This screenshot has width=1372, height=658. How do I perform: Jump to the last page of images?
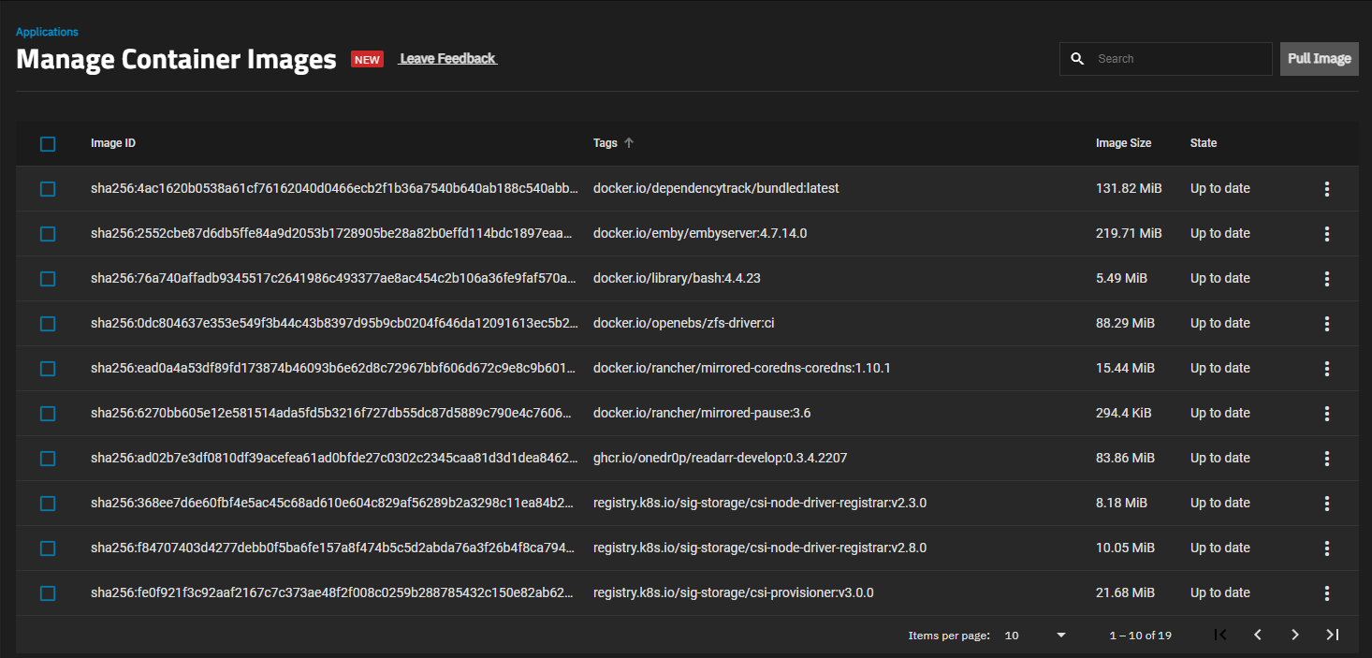coord(1333,635)
